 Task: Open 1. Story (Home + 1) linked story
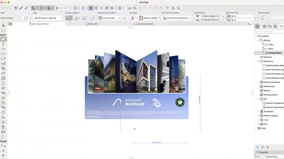click(210, 16)
